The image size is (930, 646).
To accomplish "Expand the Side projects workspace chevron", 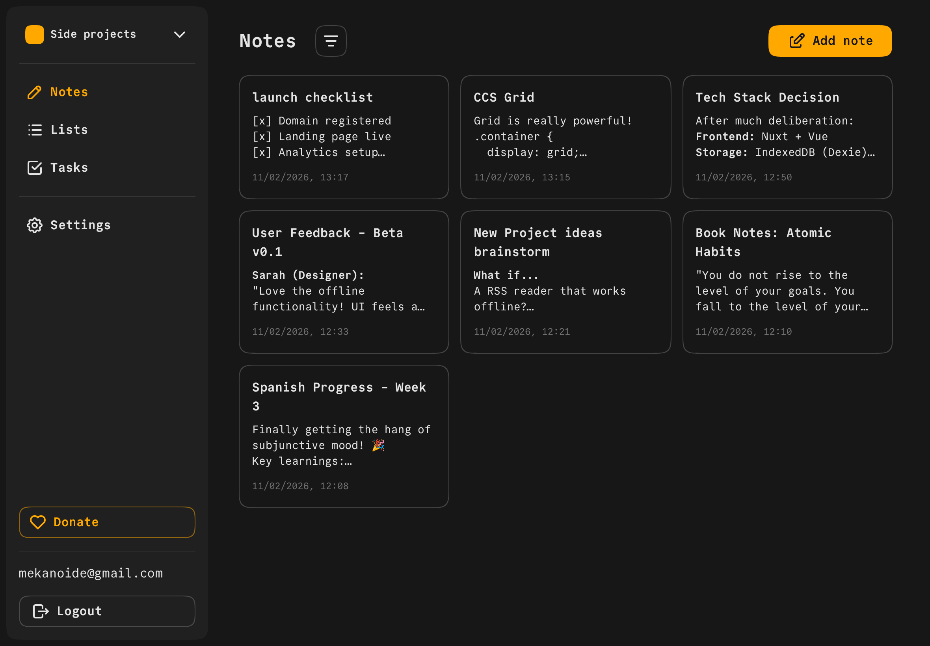I will 180,34.
